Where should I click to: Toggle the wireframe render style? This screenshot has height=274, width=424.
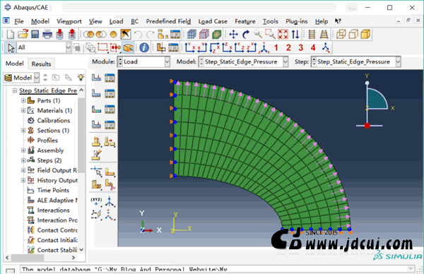pos(341,35)
